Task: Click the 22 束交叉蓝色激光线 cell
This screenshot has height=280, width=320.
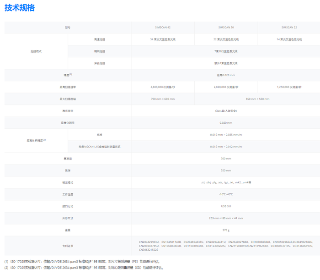Action: coord(226,39)
